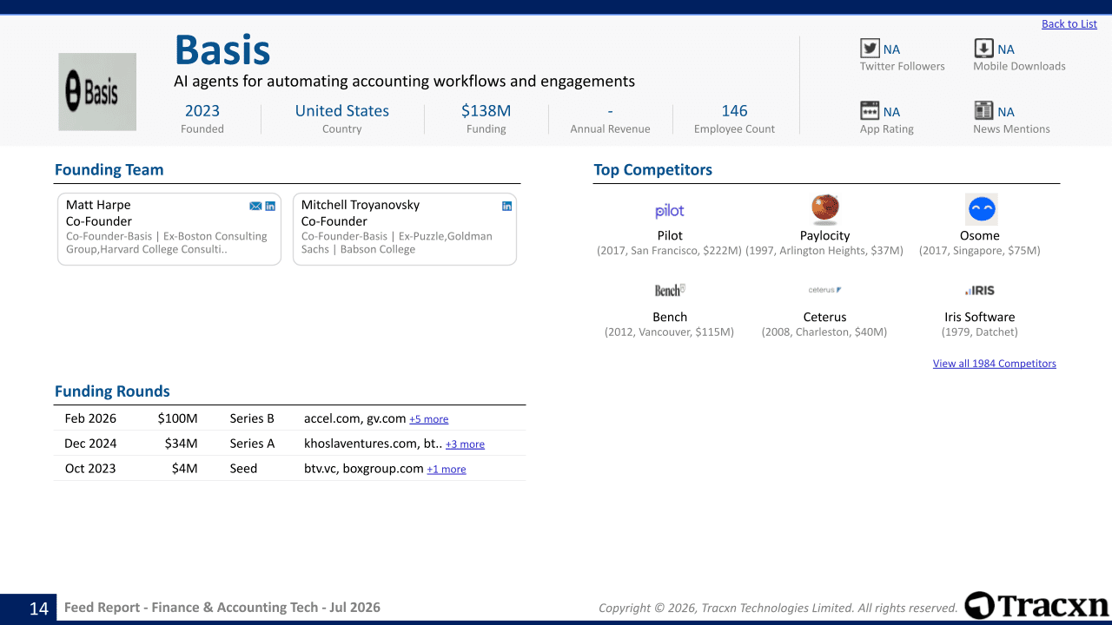The height and width of the screenshot is (625, 1112).
Task: Click the Iris Software competitor name
Action: [x=980, y=317]
